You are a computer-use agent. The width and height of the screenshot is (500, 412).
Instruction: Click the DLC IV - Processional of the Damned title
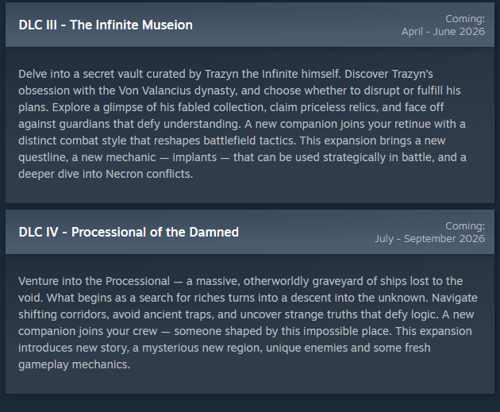(x=129, y=232)
